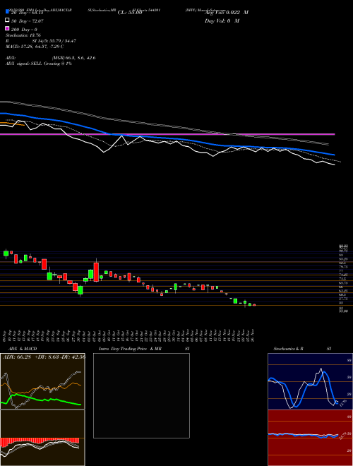Click the 'ADX: 66.28 +DY: 8.63 -DY: 42.56' header
This screenshot has height=466, width=353.
pyautogui.click(x=44, y=357)
